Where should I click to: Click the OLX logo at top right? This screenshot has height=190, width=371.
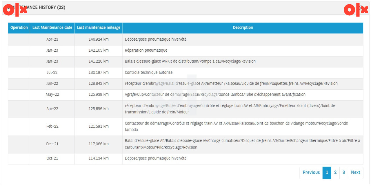coord(356,10)
